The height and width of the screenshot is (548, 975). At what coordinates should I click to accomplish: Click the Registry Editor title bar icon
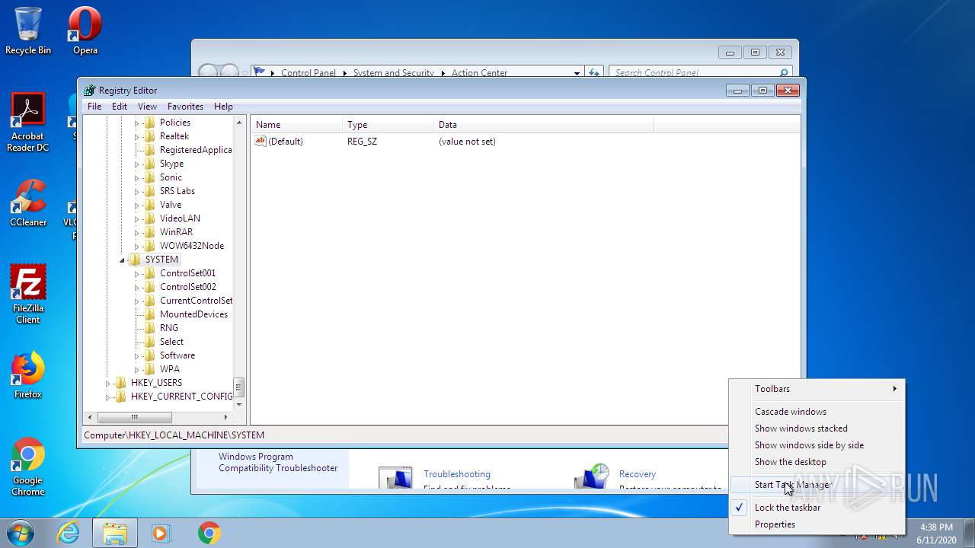point(90,90)
